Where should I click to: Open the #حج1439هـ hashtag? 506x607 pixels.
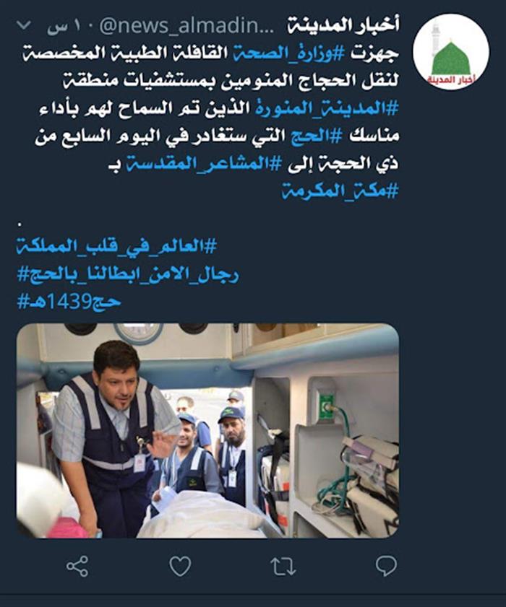(x=69, y=301)
